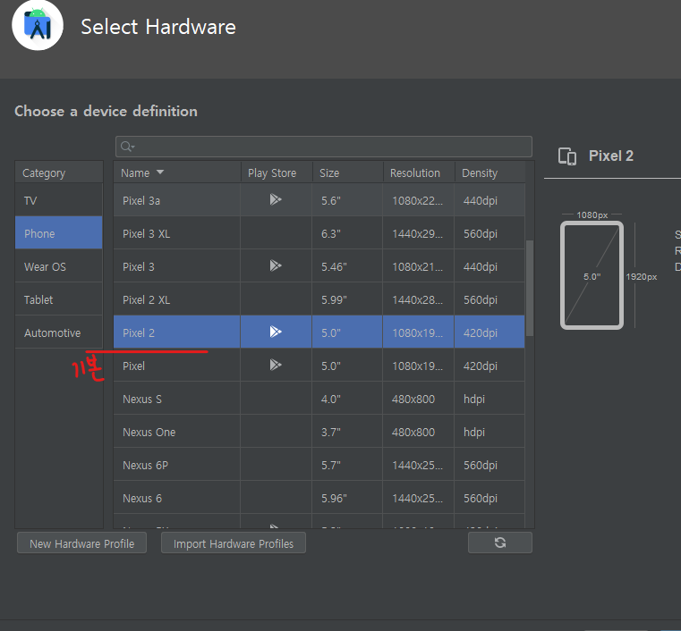681x631 pixels.
Task: Click Import Hardware Profiles button
Action: click(234, 543)
